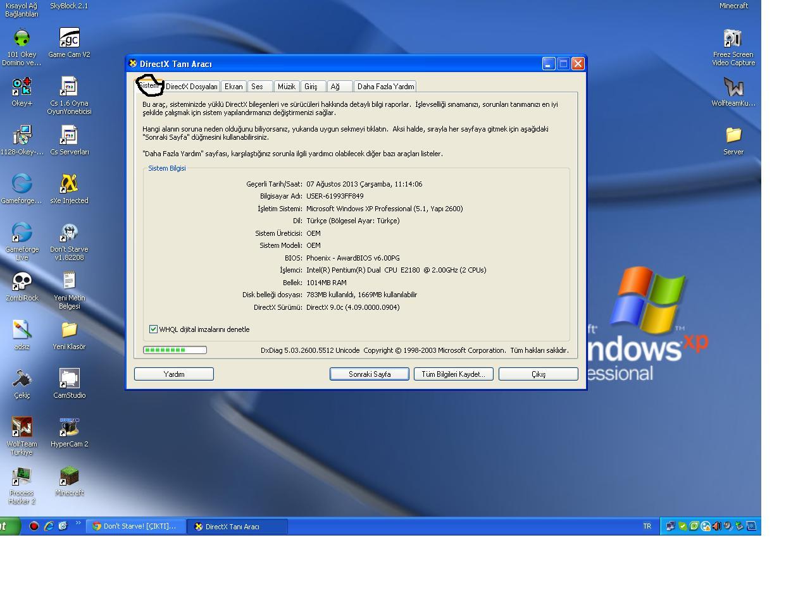Click the Çıkış button

(539, 374)
